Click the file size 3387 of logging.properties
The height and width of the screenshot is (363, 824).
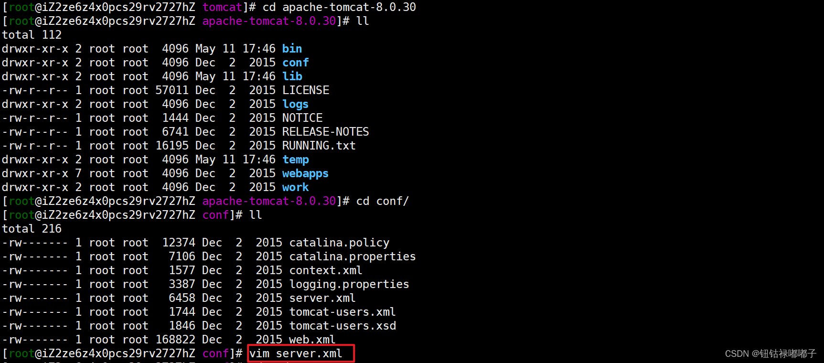pos(182,284)
